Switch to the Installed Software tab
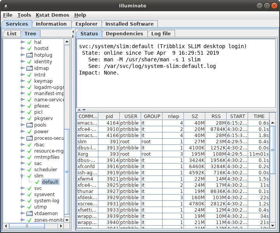This screenshot has height=233, width=280. 129,24
